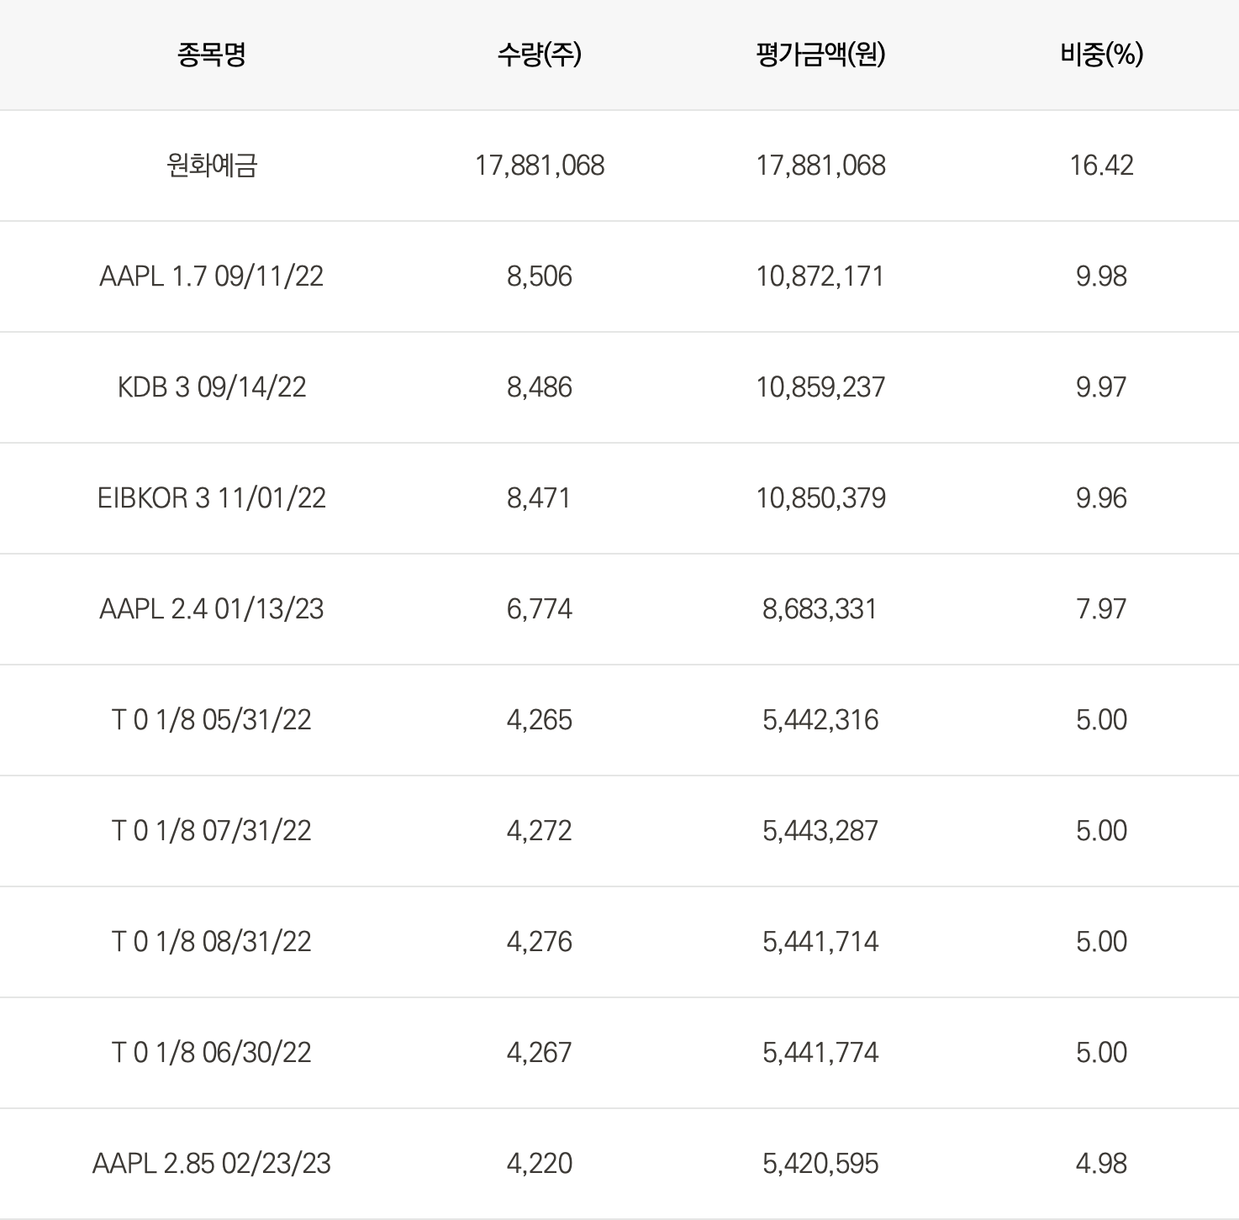Click valuation amount 10,850,379
This screenshot has width=1239, height=1220.
point(820,498)
